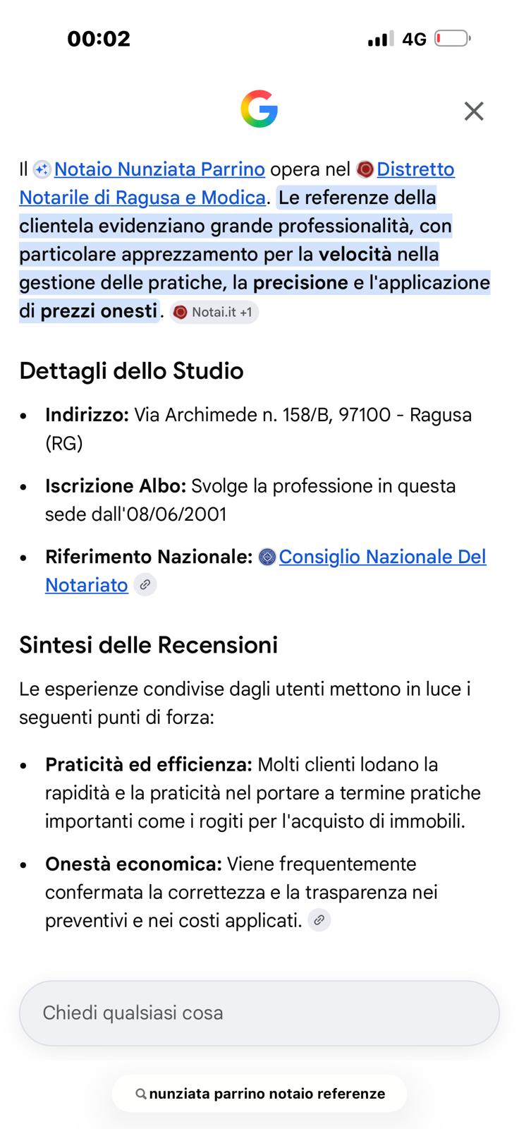Open the Notaio Nunziata Parrino link
This screenshot has width=519, height=1129.
pyautogui.click(x=159, y=169)
